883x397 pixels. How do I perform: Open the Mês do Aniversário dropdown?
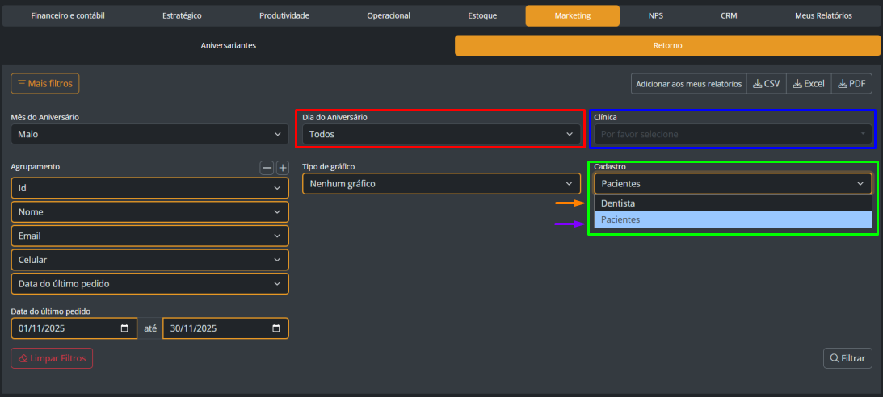(149, 135)
